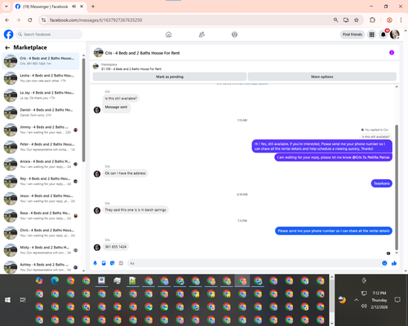Open Anixia conversation in the list
The image size is (408, 326).
tap(41, 164)
